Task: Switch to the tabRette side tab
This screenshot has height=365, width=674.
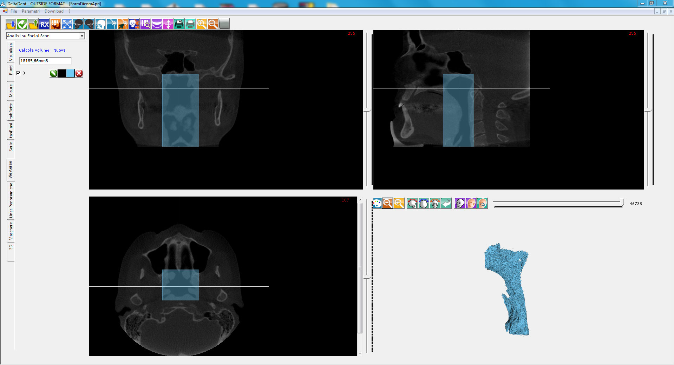Action: tap(11, 111)
